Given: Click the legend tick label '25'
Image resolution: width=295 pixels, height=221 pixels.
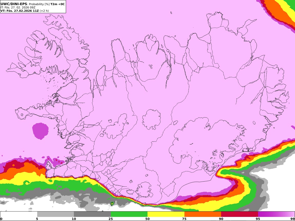Looking at the screenshot, I should pos(111,219).
